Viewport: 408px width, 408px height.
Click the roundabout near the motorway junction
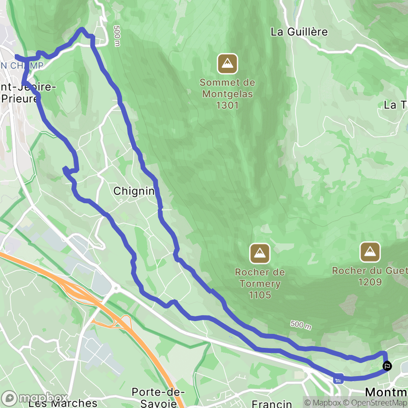pos(116,288)
